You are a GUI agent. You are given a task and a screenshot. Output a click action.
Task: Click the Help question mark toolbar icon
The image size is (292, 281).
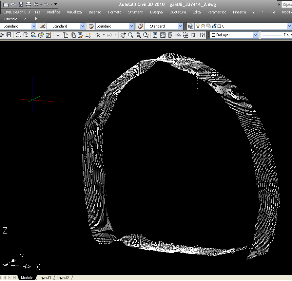point(203,35)
